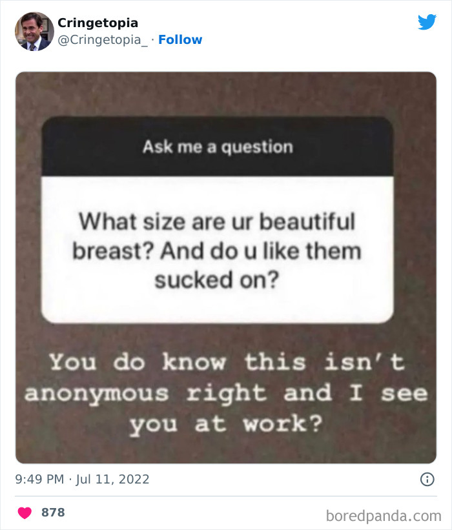Open the embedded question screenshot image
The image size is (452, 530).
coord(226,265)
